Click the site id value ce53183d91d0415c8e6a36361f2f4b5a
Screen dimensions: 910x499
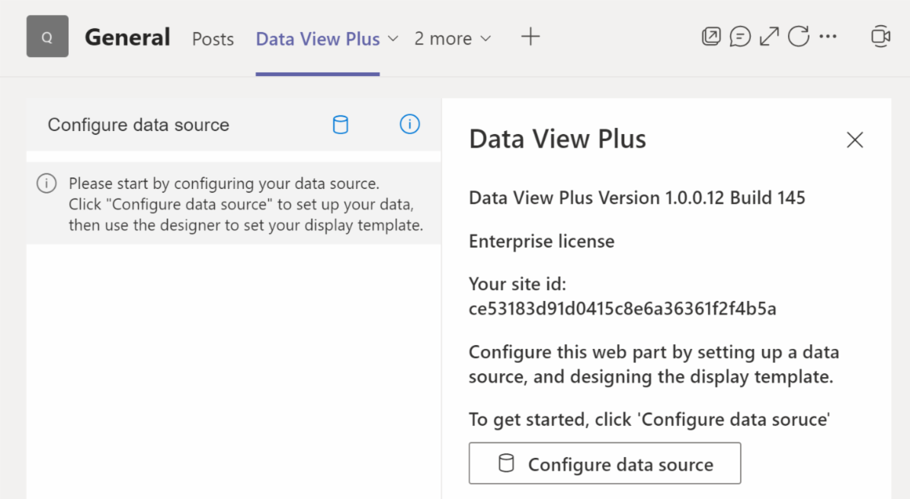point(623,309)
